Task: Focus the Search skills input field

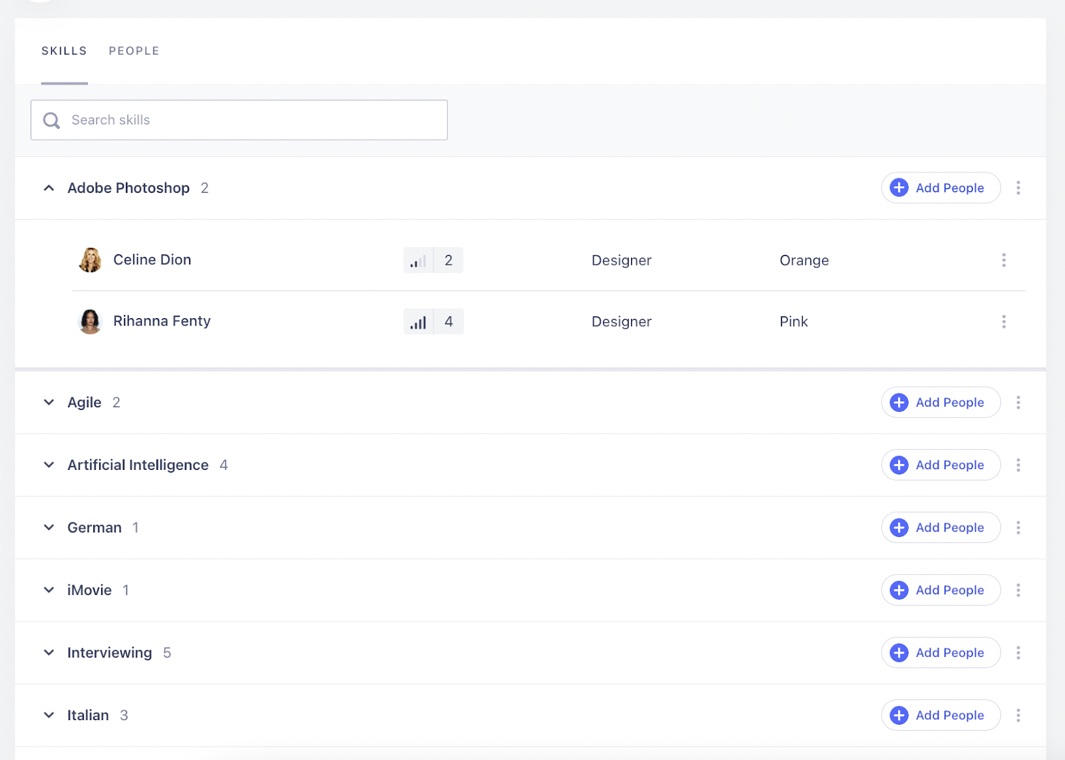Action: tap(253, 120)
